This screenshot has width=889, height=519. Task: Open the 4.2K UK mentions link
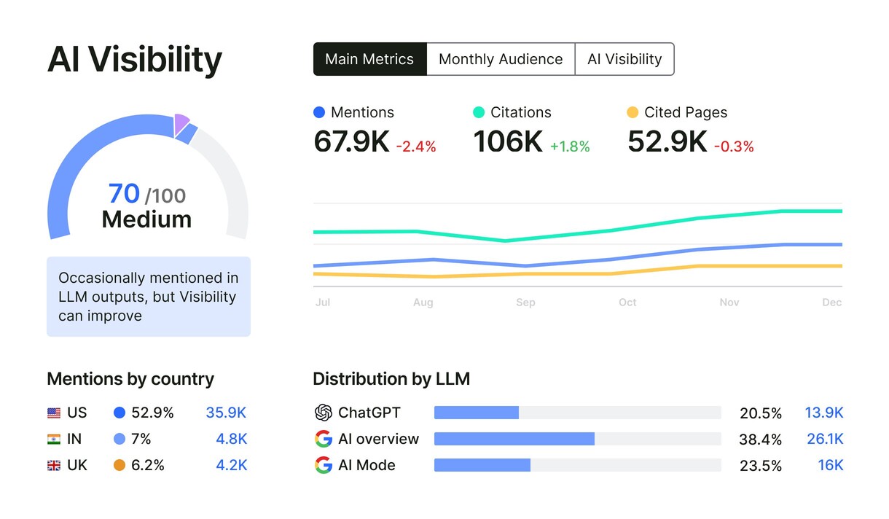tap(232, 465)
